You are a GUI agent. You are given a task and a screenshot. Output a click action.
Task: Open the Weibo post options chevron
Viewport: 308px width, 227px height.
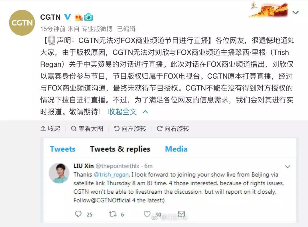[x=295, y=13]
